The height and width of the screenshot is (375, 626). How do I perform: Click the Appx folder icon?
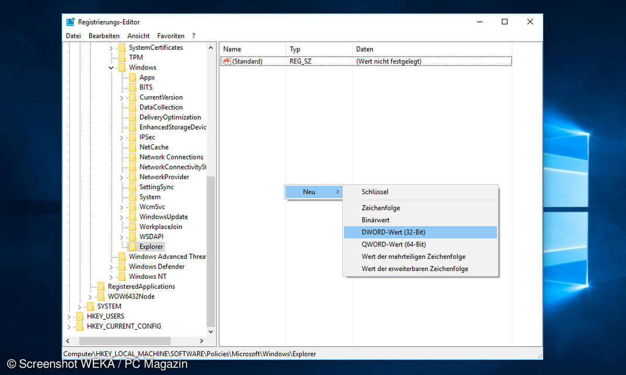[133, 77]
